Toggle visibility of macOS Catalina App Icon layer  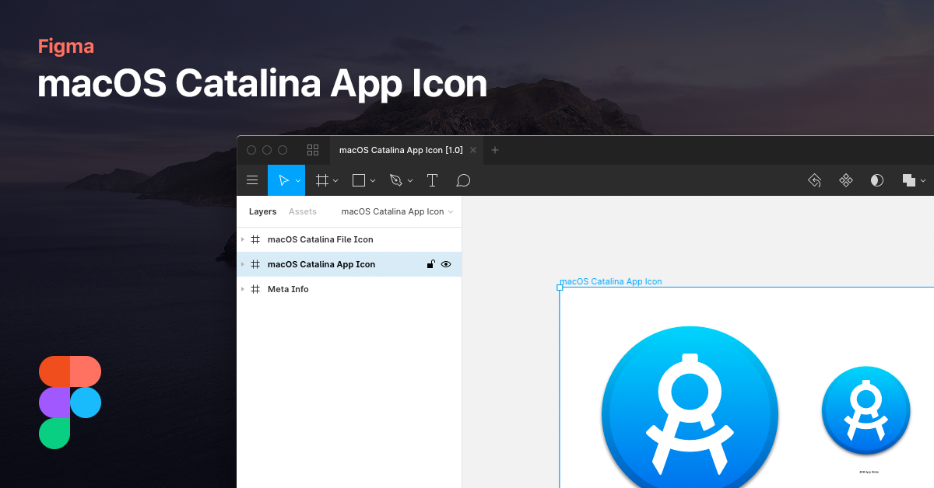pos(446,264)
